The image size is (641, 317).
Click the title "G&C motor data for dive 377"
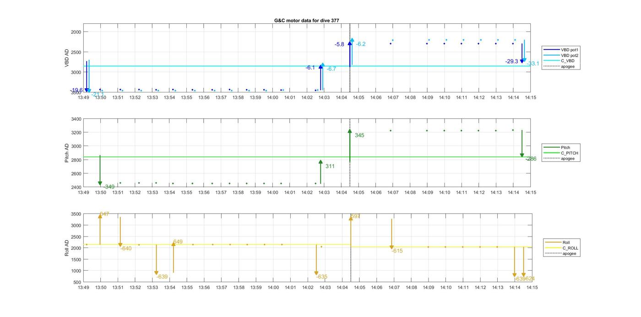[x=306, y=21]
